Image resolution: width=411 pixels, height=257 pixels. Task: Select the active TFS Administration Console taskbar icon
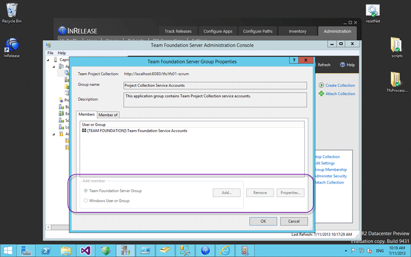click(125, 251)
